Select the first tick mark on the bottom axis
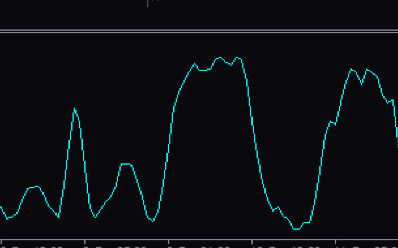Viewport: 398px width, 248px height. click(1, 242)
